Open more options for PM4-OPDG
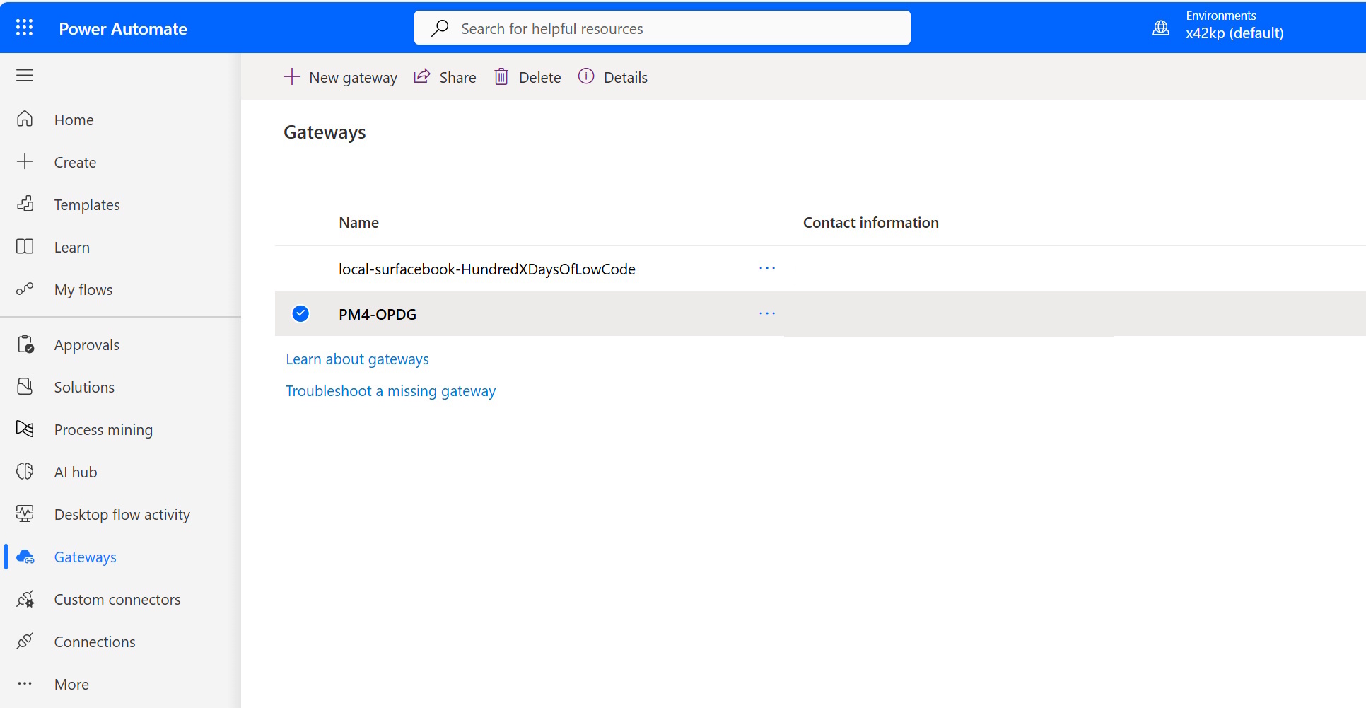The image size is (1366, 708). click(767, 313)
